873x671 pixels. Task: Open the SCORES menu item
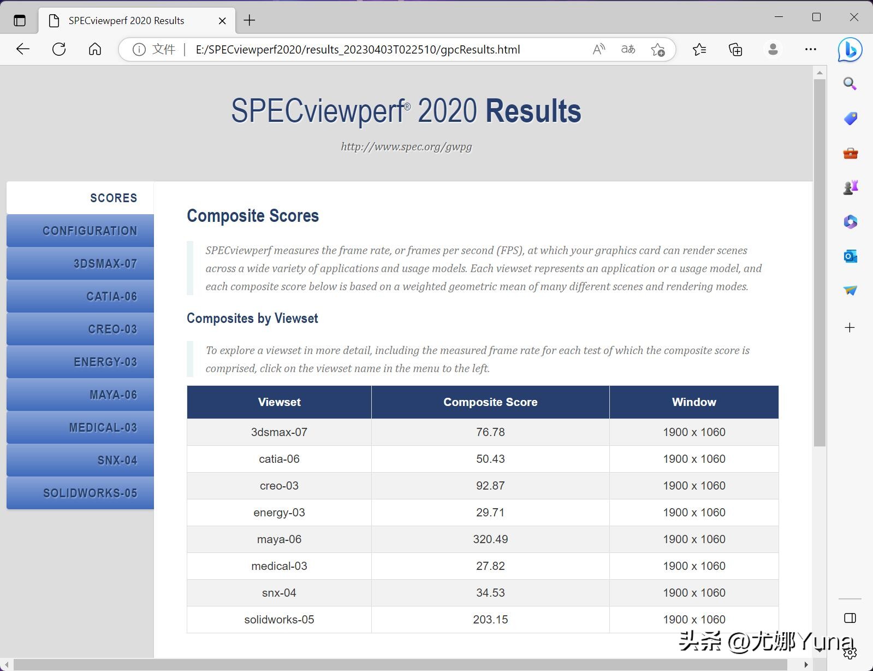(x=80, y=198)
